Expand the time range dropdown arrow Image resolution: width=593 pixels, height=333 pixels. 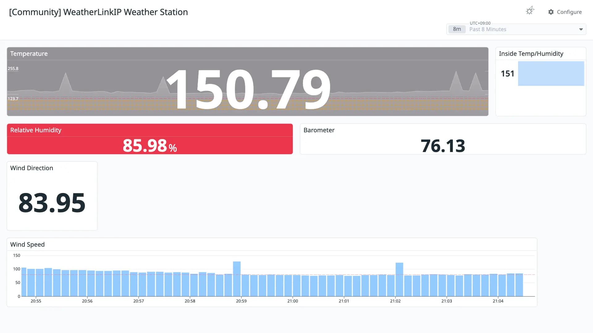581,29
